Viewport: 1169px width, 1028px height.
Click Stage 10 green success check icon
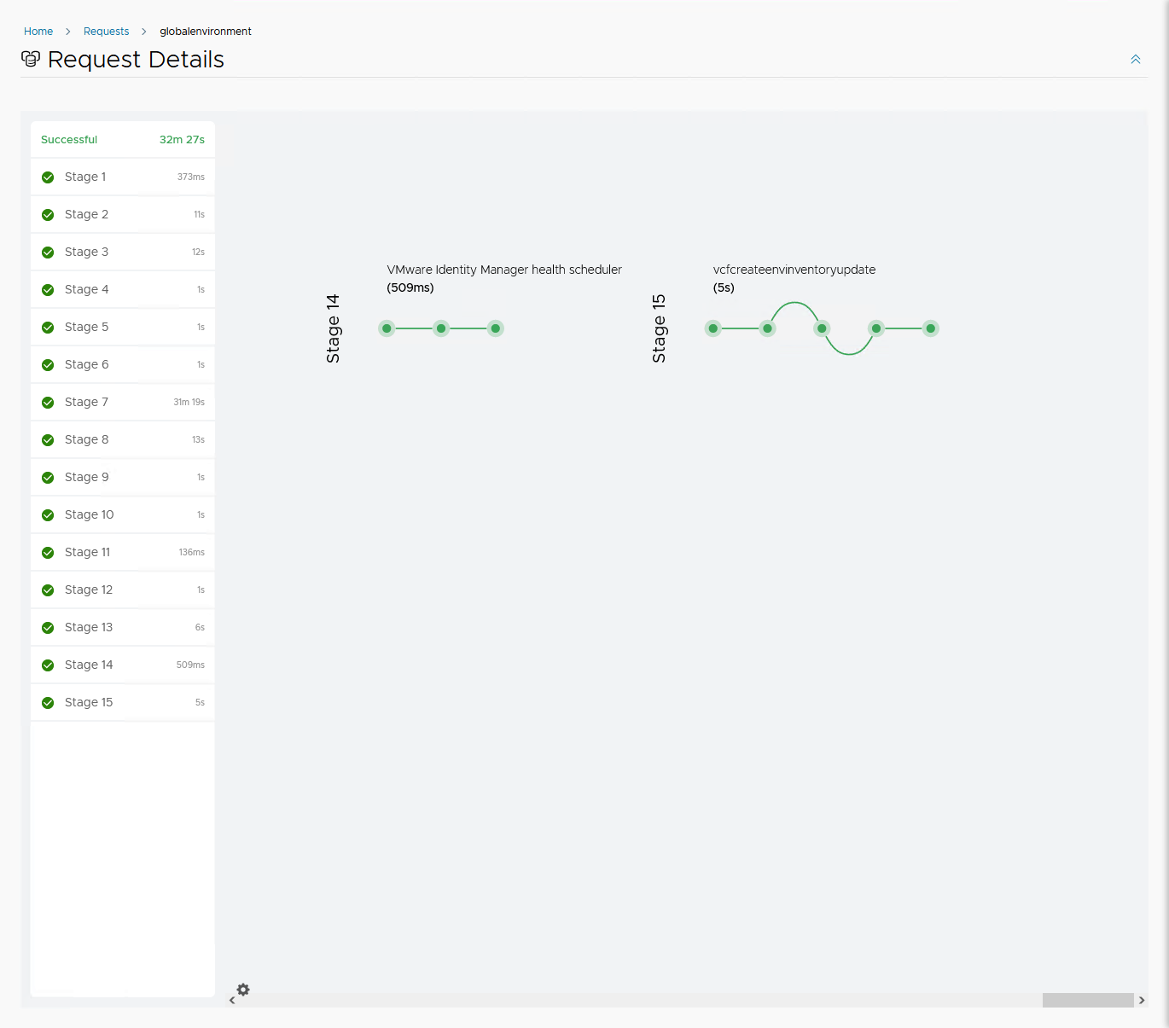pos(48,515)
